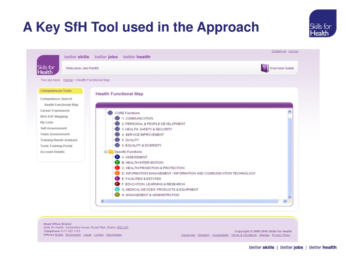Click the blue A icon for Assessment

(117, 157)
